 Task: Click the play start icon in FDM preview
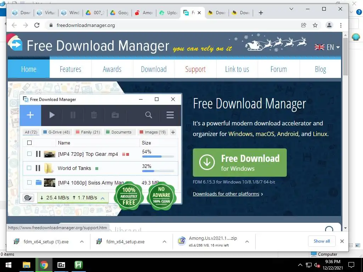pyautogui.click(x=52, y=115)
